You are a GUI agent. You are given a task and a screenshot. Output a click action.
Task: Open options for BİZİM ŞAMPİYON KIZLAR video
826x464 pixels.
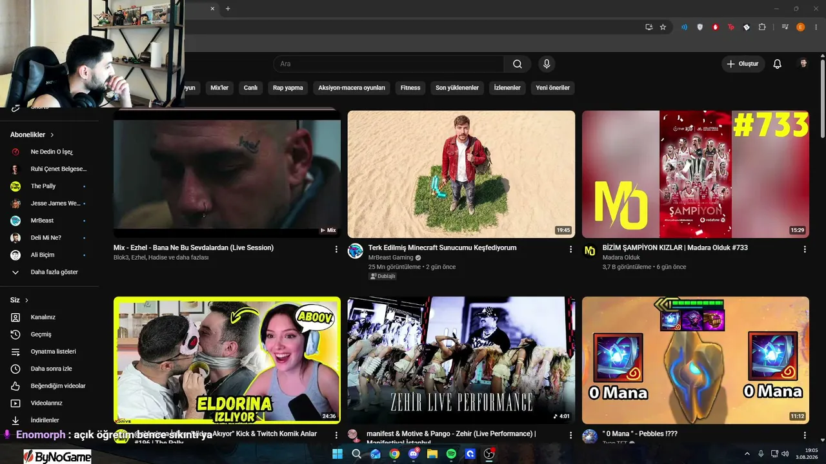[805, 249]
